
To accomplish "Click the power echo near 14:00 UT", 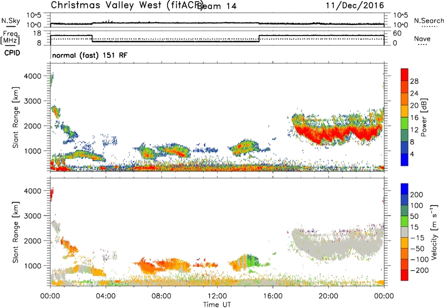I will [x=244, y=147].
